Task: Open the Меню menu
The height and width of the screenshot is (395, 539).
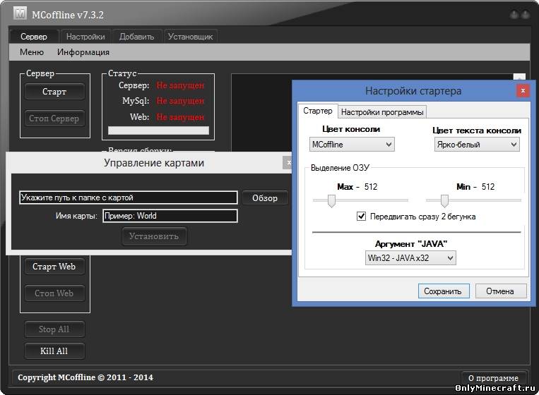Action: point(32,52)
